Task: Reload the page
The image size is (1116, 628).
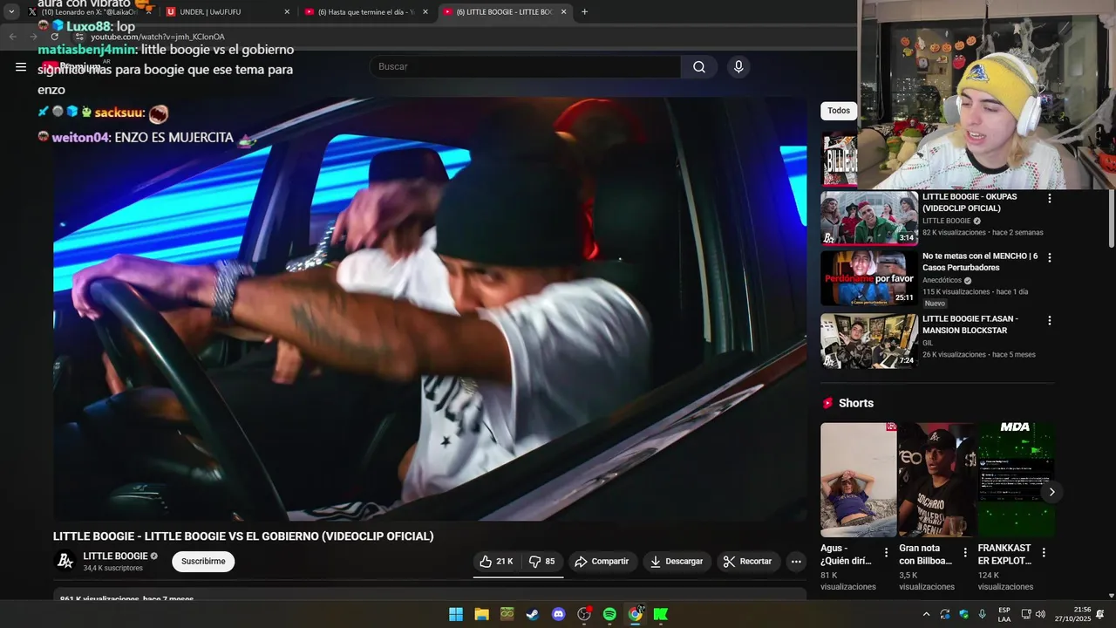Action: click(x=55, y=37)
